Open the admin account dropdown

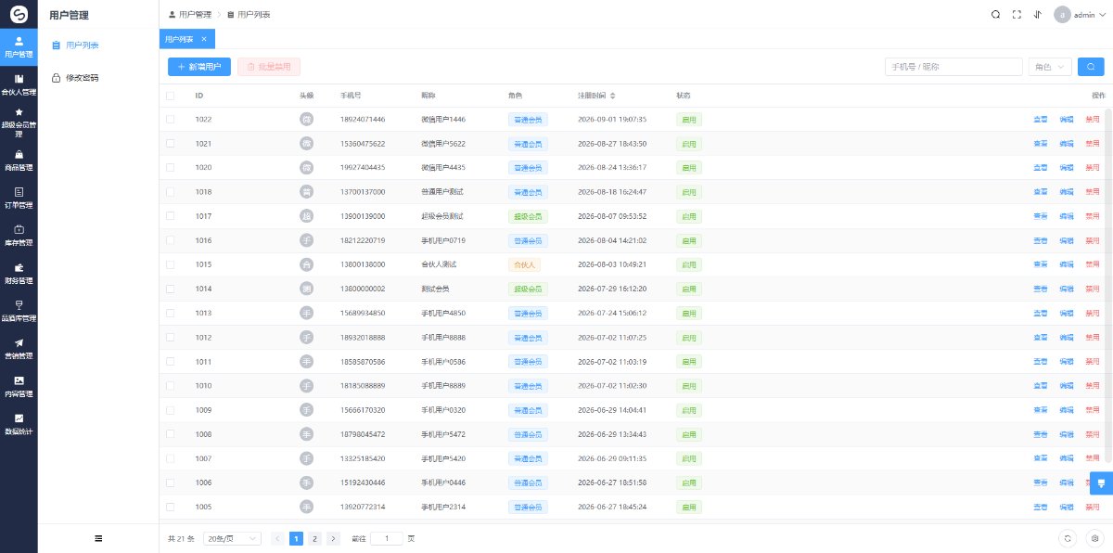(1081, 15)
